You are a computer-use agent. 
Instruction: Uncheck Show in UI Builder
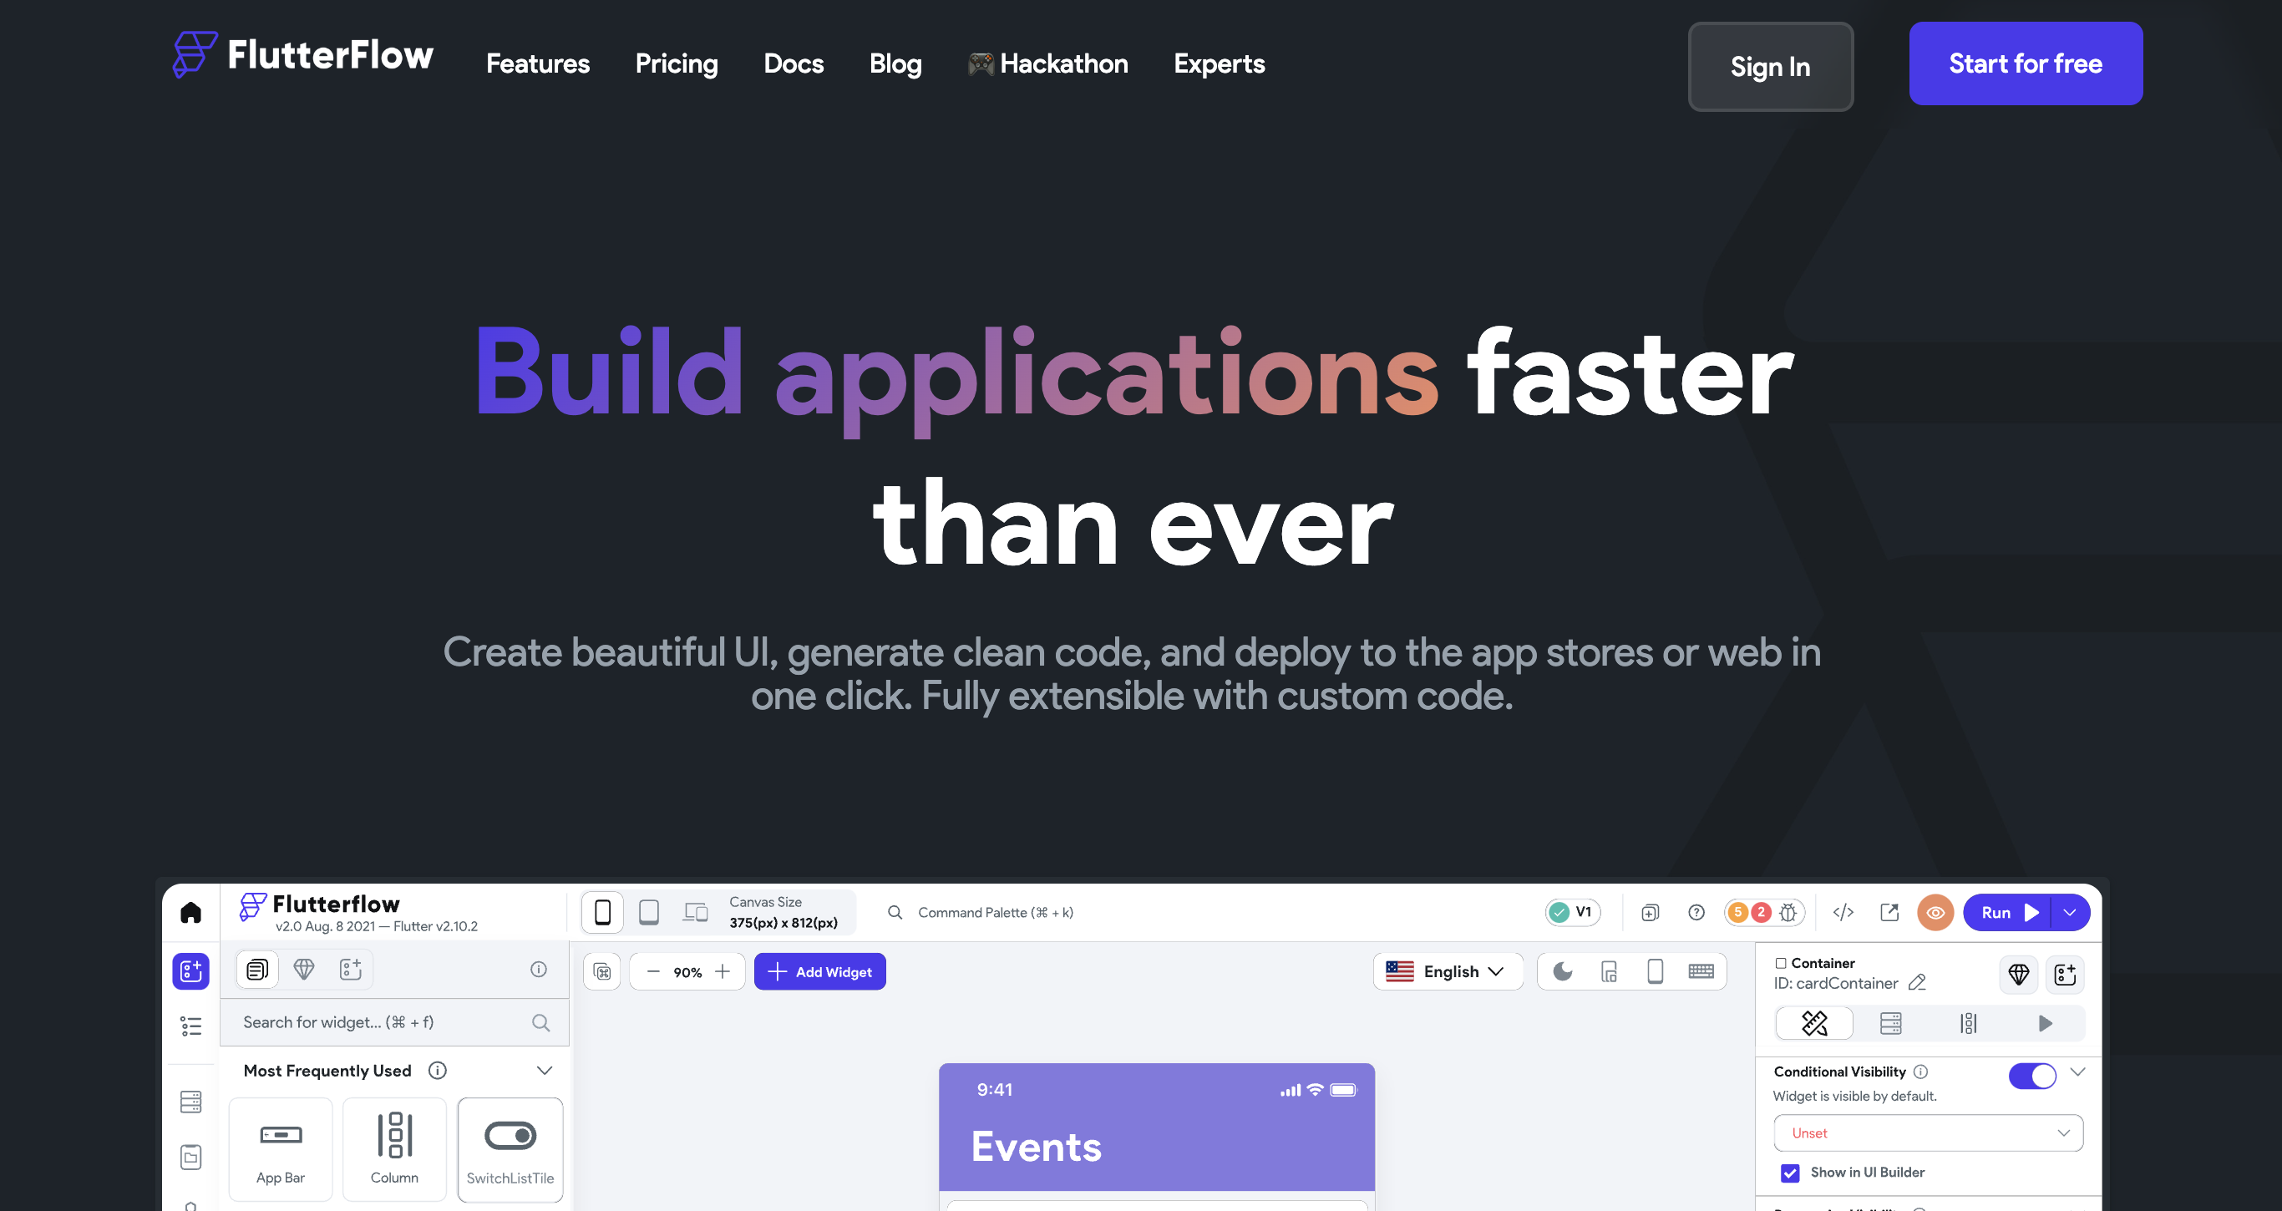tap(1790, 1173)
